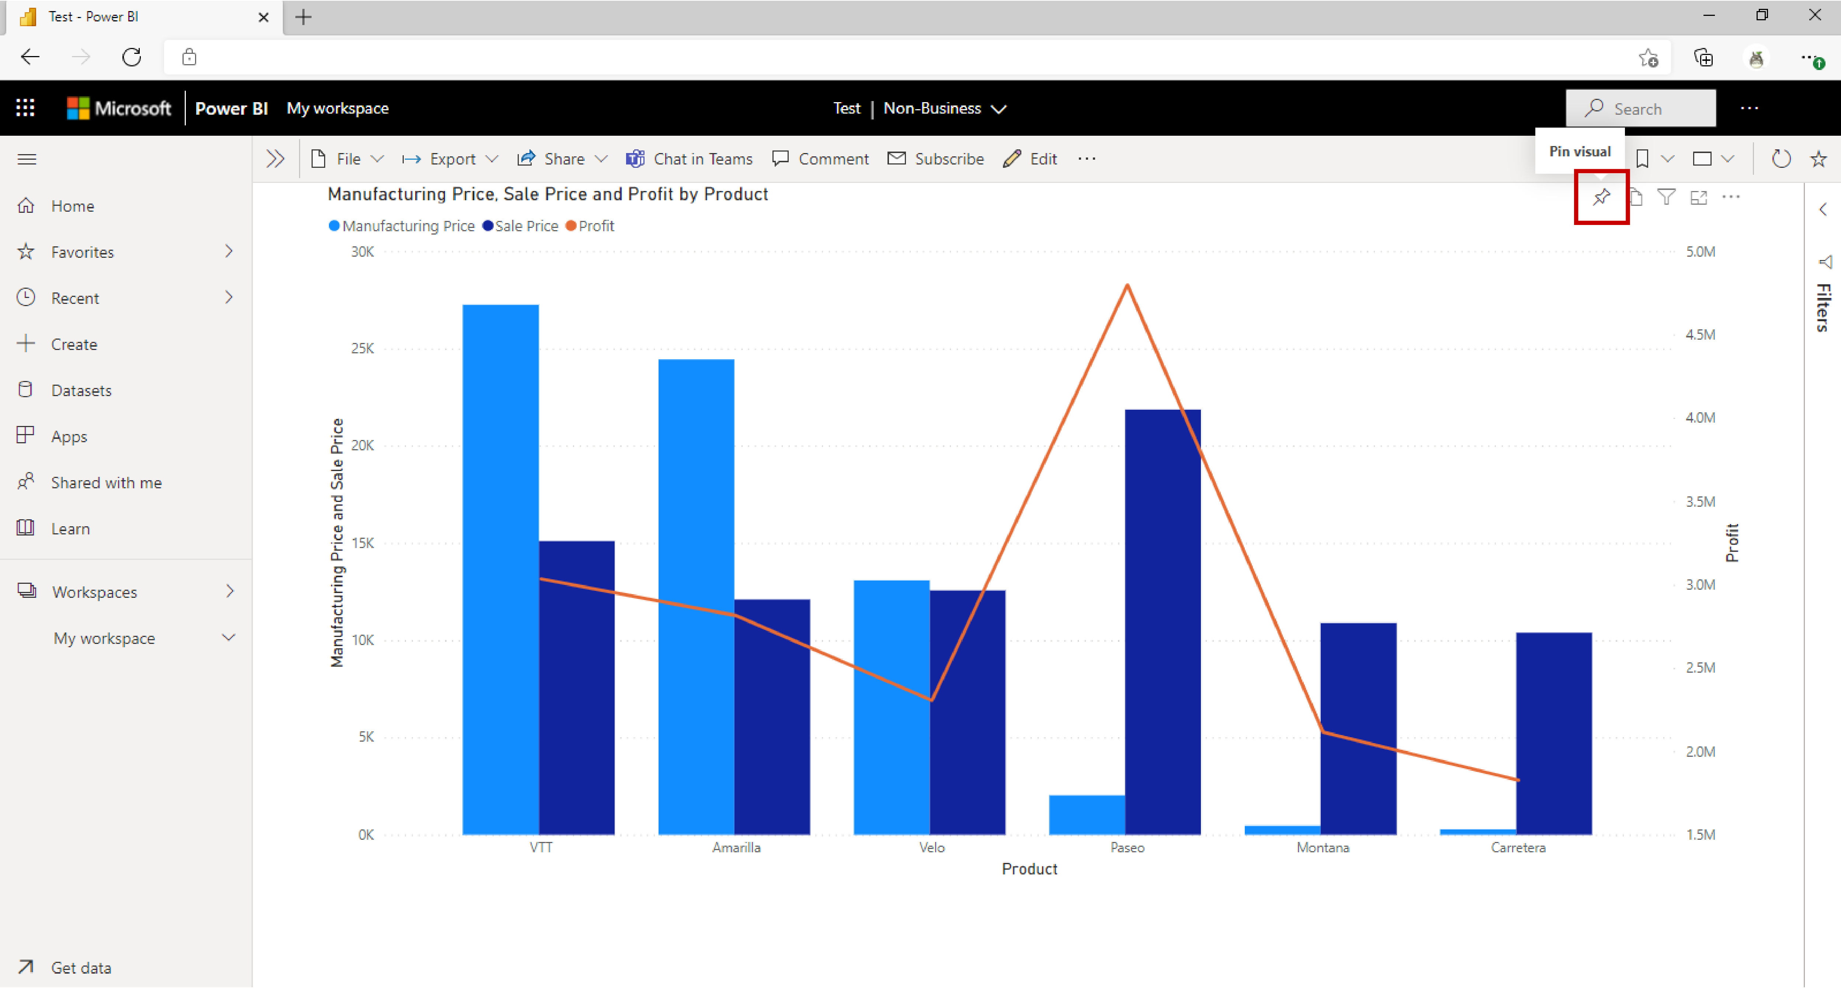
Task: Click the Comment button
Action: point(822,158)
